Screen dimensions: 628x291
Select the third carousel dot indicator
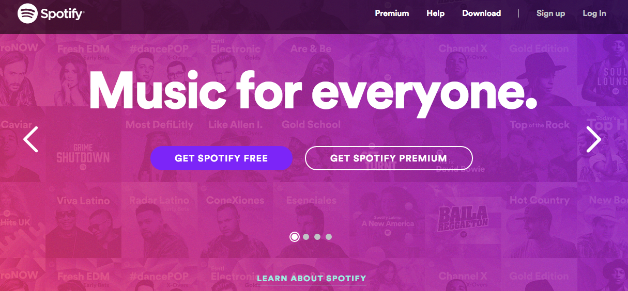pos(317,237)
